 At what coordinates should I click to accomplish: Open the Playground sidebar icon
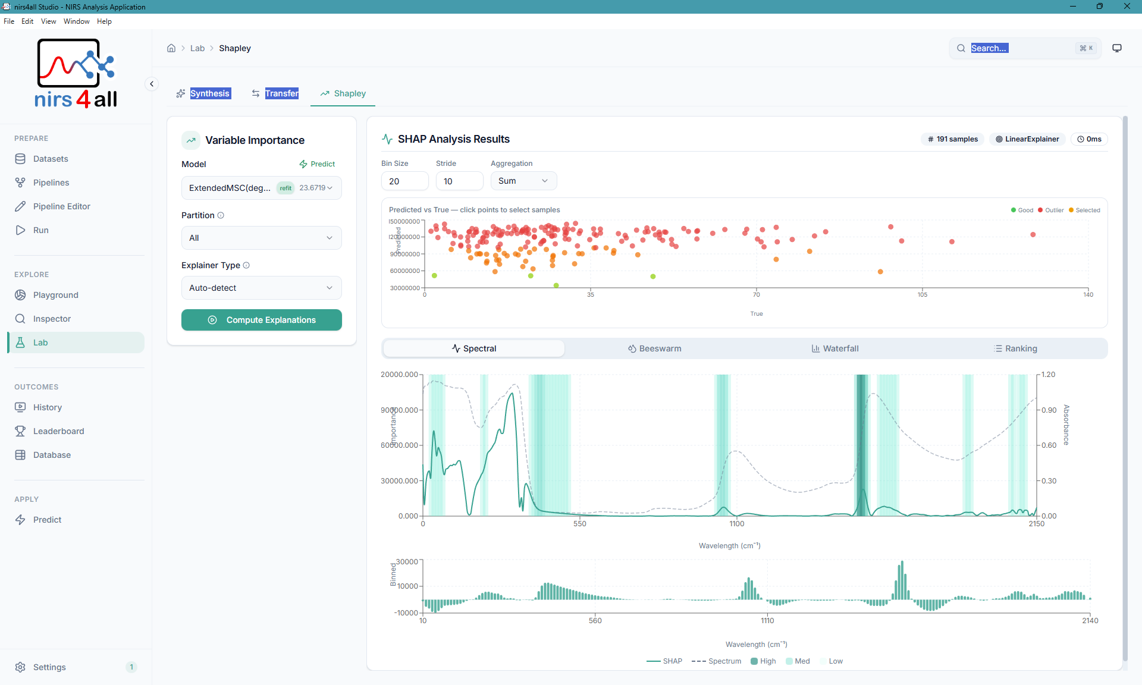point(20,295)
